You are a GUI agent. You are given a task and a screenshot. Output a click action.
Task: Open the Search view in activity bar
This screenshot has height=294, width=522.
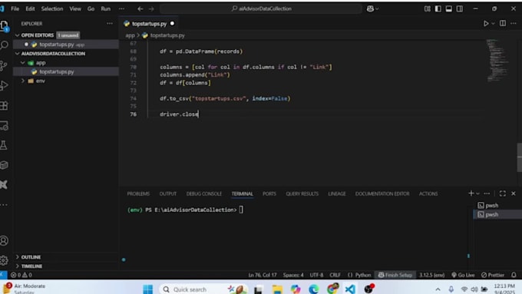coord(5,45)
